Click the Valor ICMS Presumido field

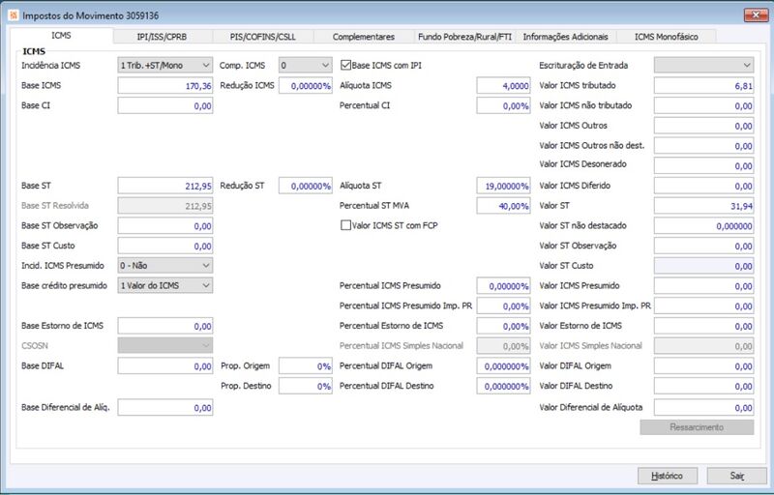pyautogui.click(x=704, y=286)
